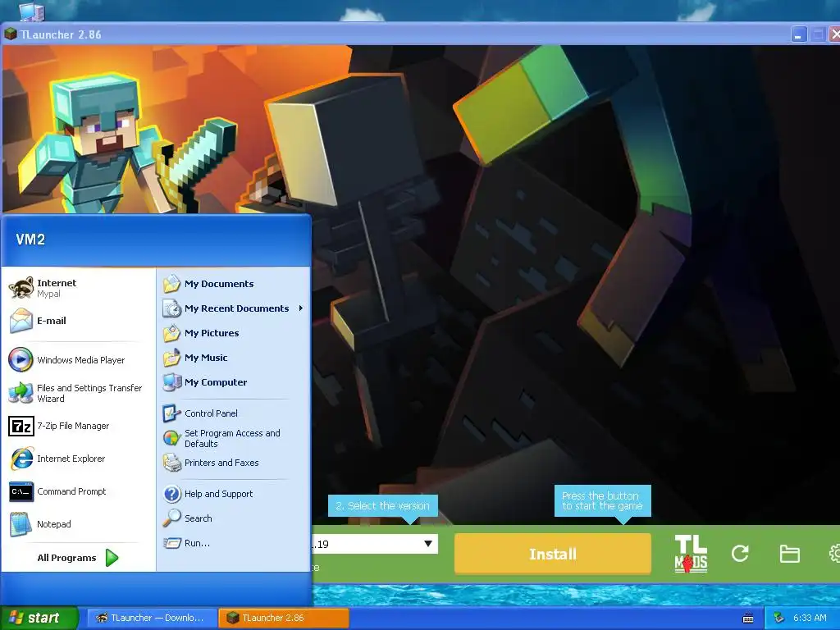The width and height of the screenshot is (840, 630).
Task: Click the network tray icon beside clock
Action: pyautogui.click(x=778, y=618)
